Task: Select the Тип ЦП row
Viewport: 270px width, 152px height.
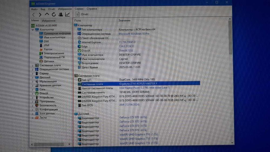Action: pyautogui.click(x=139, y=80)
